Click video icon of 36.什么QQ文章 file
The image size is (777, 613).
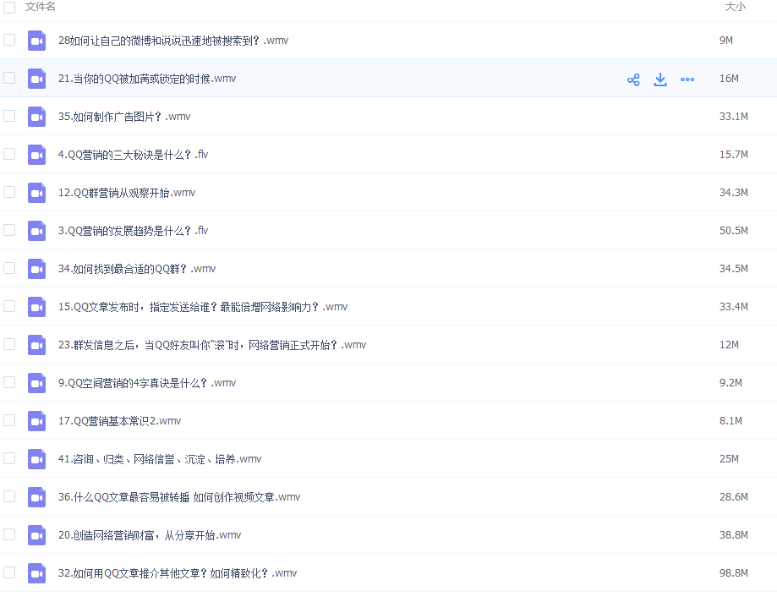[x=36, y=497]
